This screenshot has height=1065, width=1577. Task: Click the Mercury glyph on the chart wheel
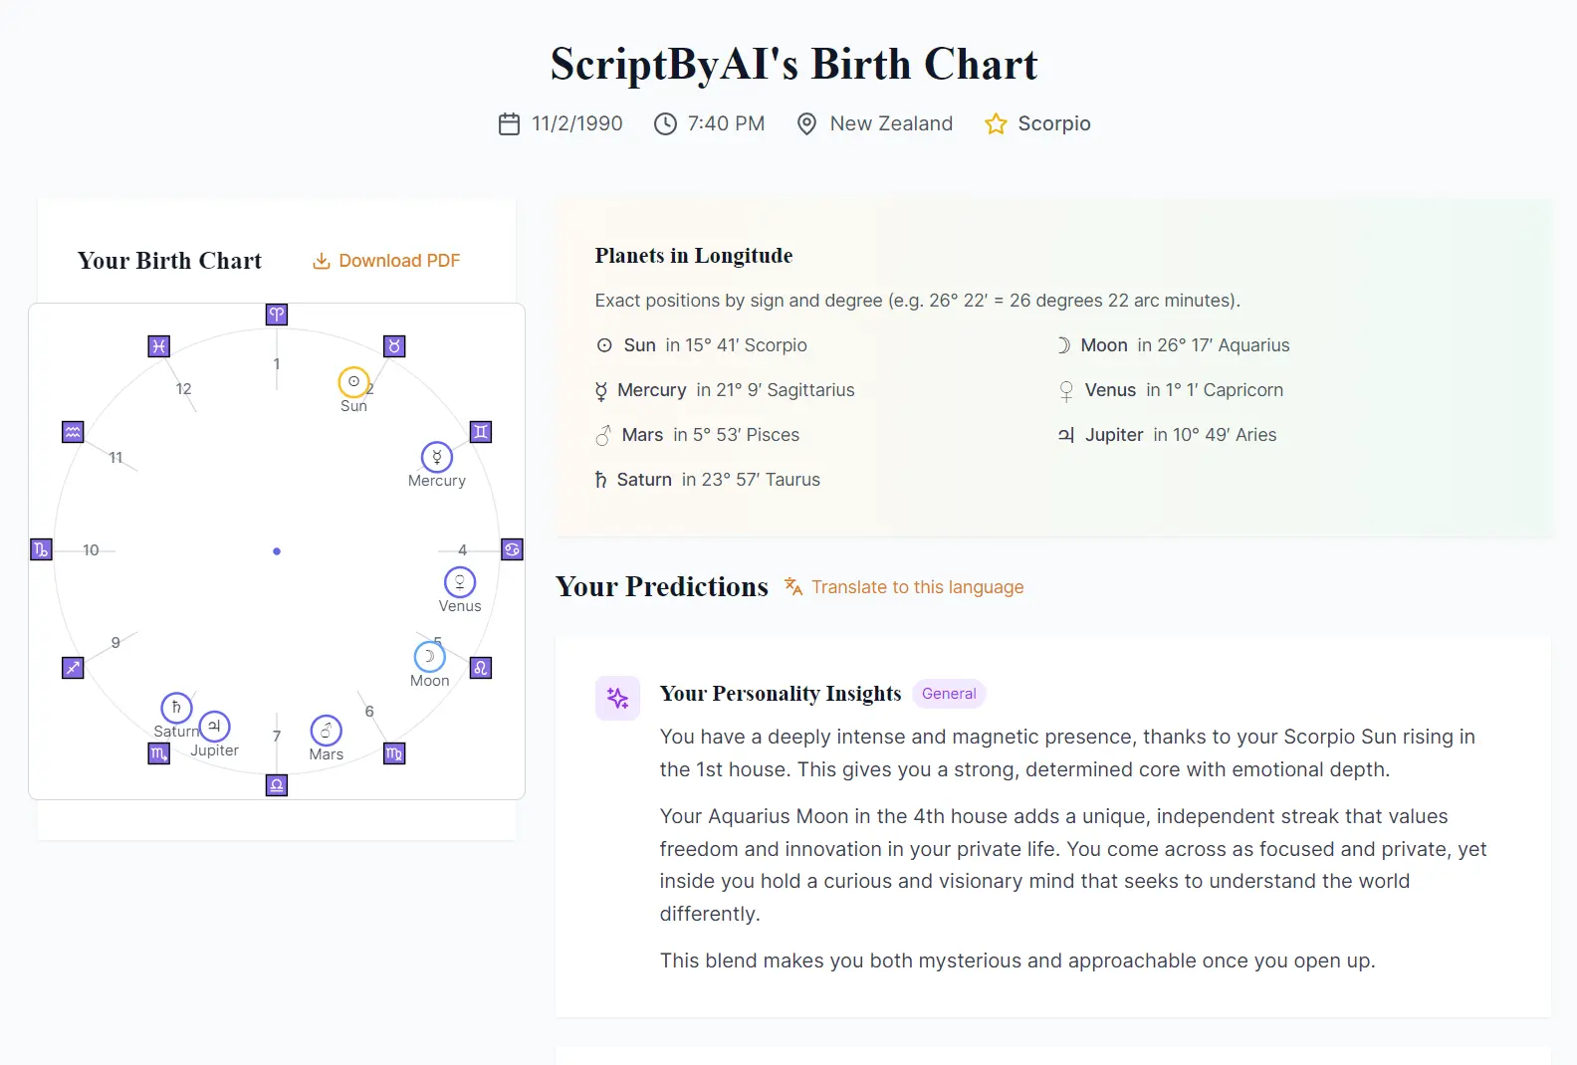[437, 457]
